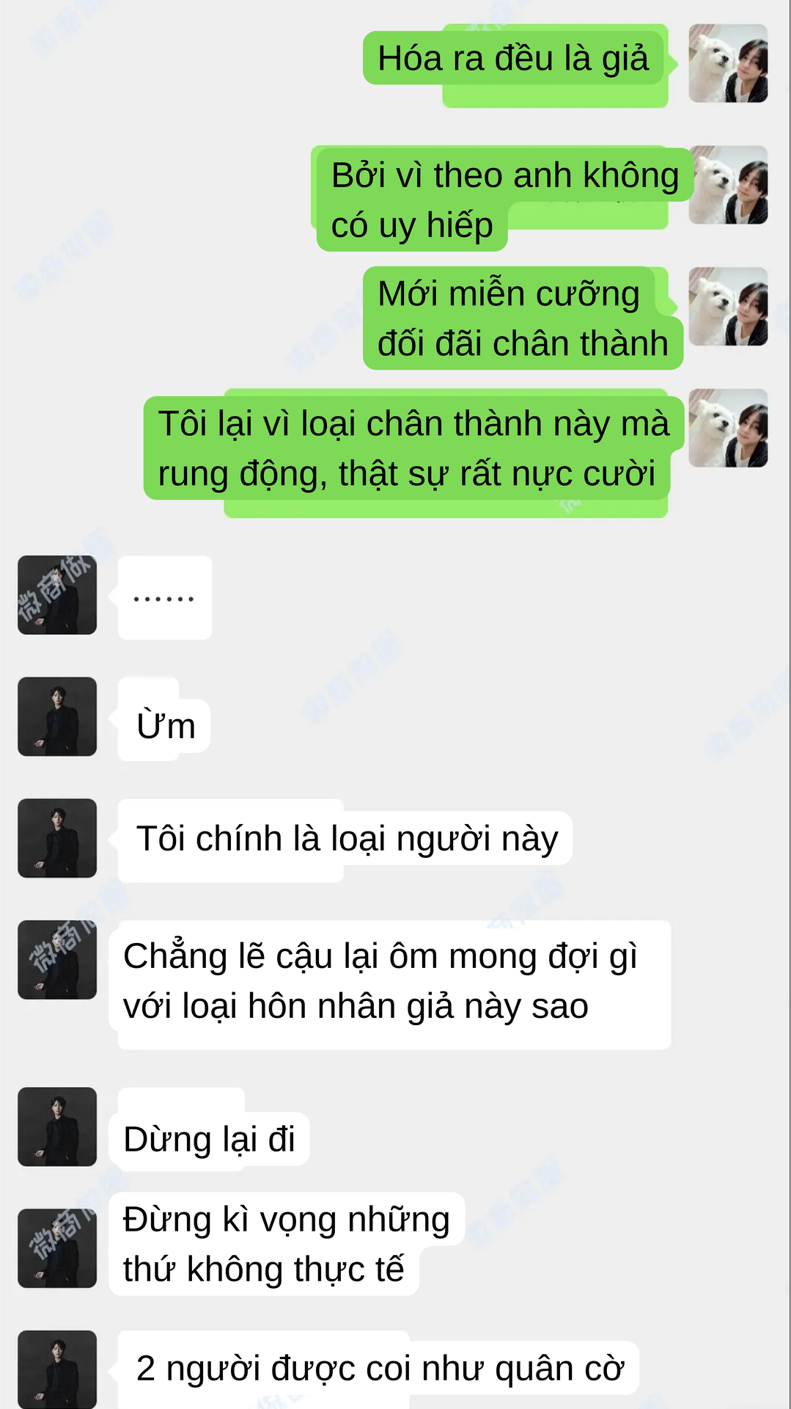Tap the avatar beside '2 người được coi như quân cờ'
The height and width of the screenshot is (1409, 791).
[57, 1369]
